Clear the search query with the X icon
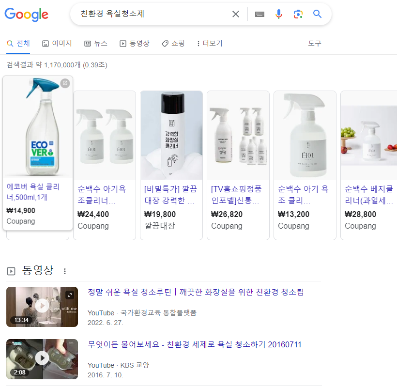This screenshot has width=397, height=388. pos(236,14)
